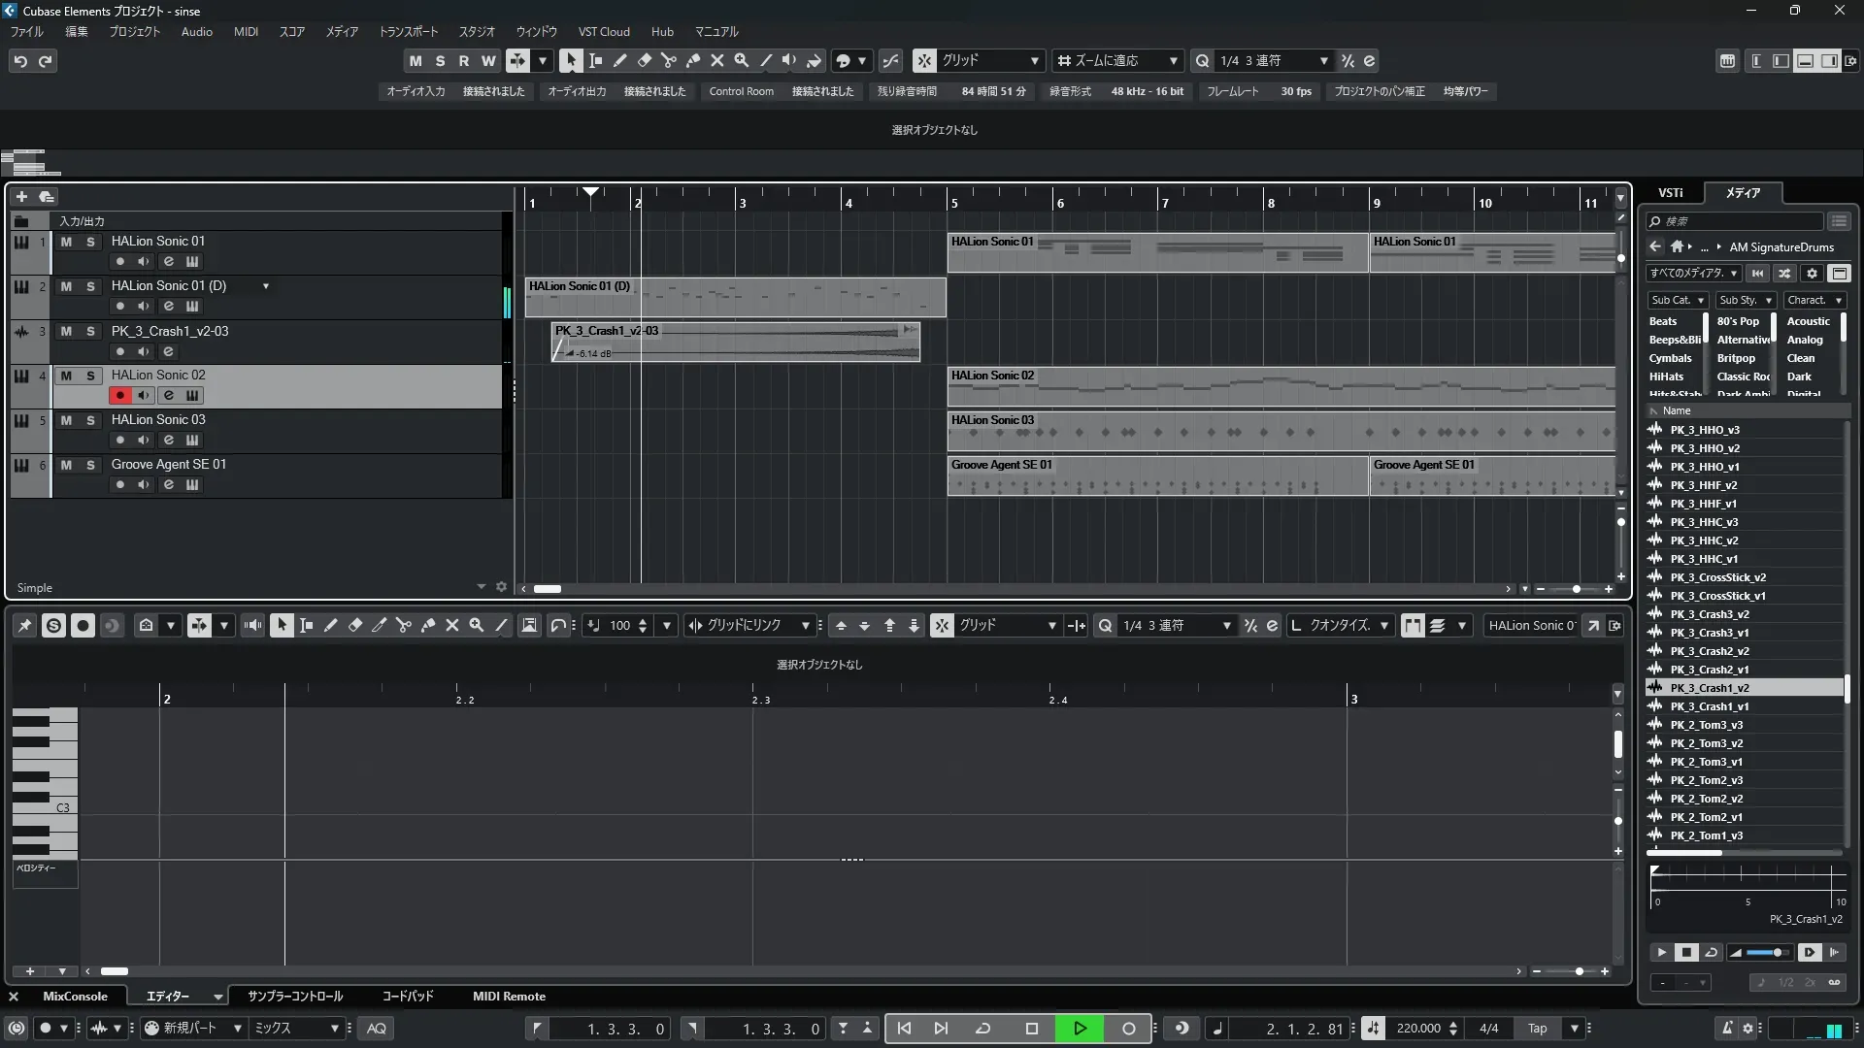Viewport: 1864px width, 1048px height.
Task: Disable record enable on HALion Sonic 02
Action: coord(120,396)
